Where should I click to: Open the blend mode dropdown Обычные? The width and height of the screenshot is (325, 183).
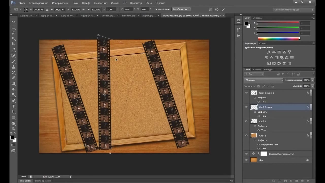click(x=264, y=80)
